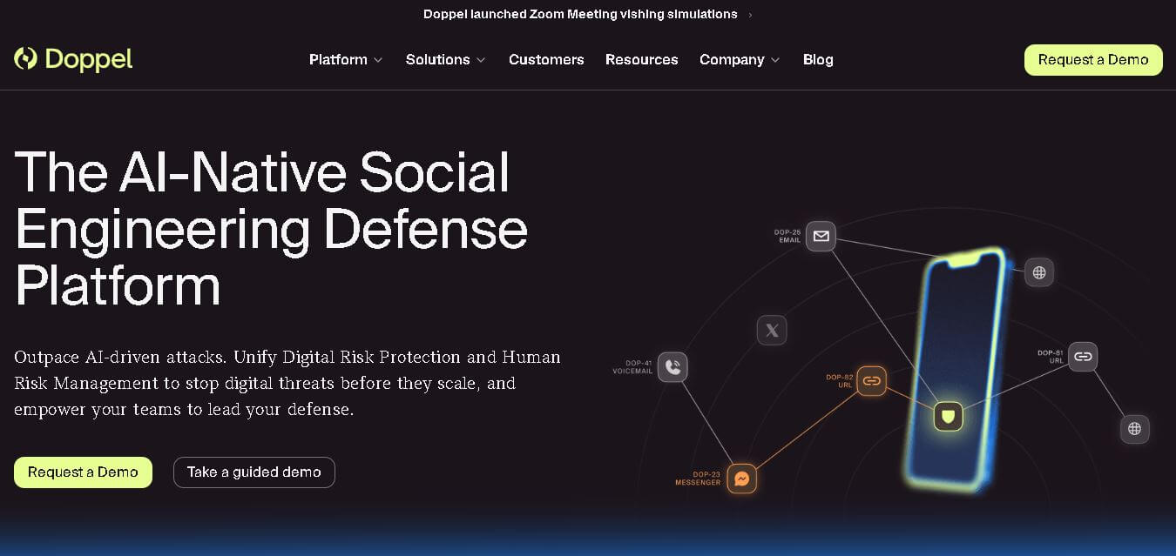This screenshot has width=1176, height=556.
Task: Click the DOP-61 URL label
Action: click(x=1051, y=356)
